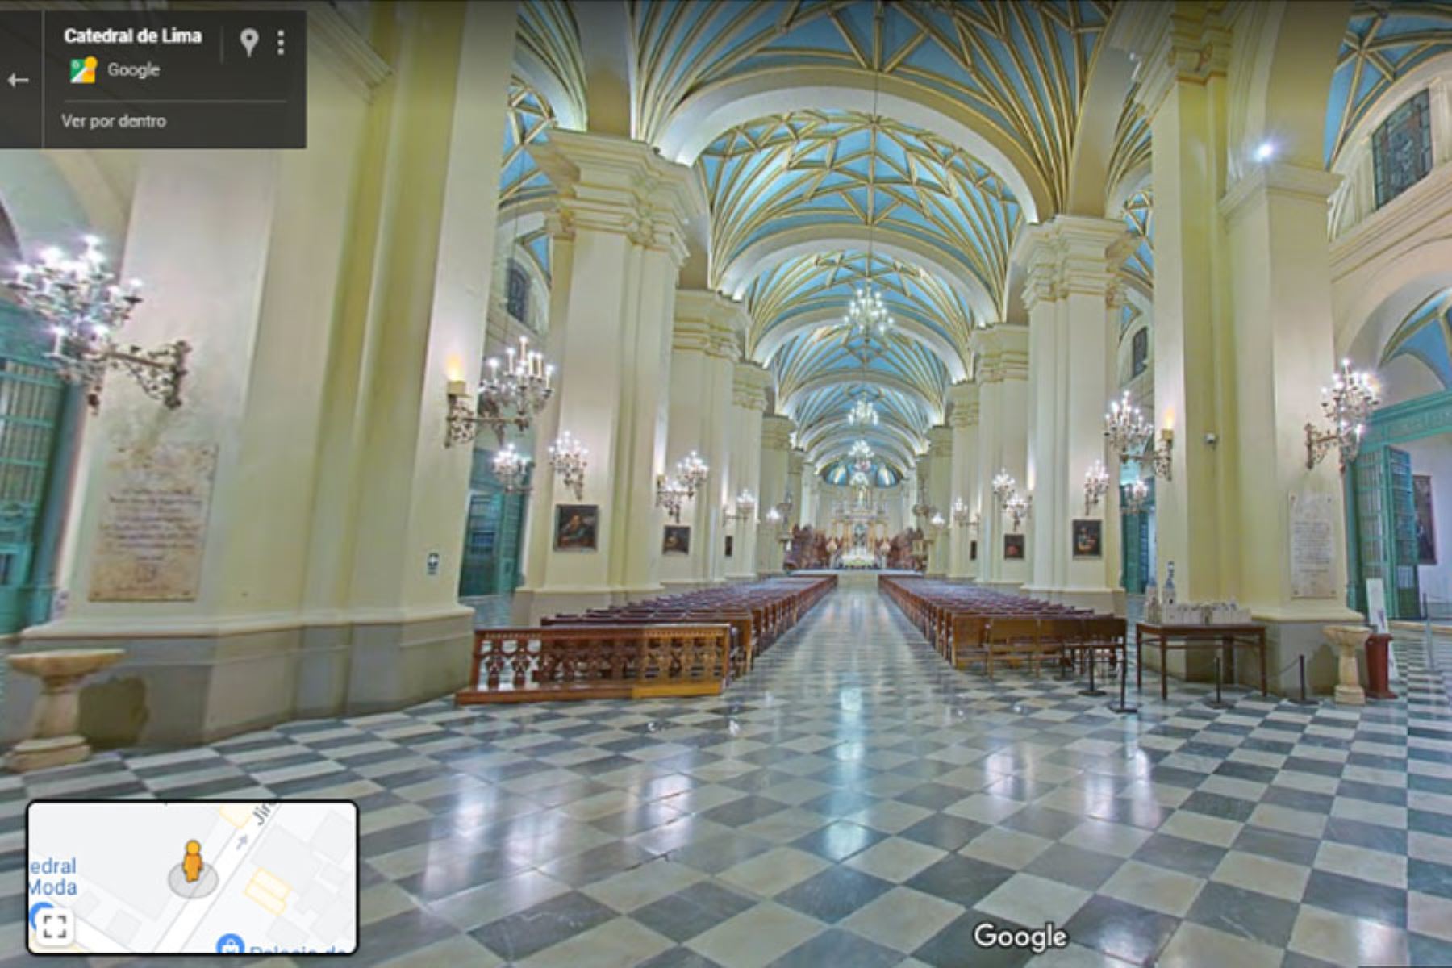This screenshot has height=968, width=1452.
Task: Click the 'Jir...' street name on the mini map
Action: [x=263, y=815]
